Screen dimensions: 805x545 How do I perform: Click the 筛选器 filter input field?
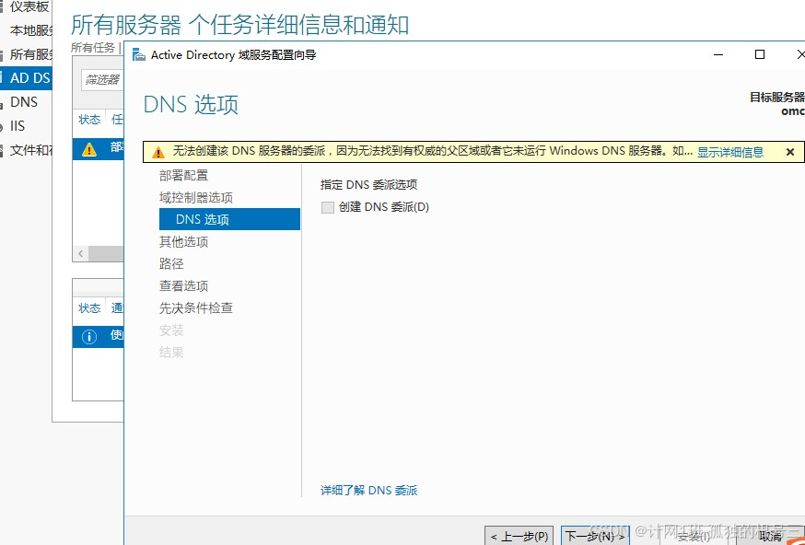click(102, 80)
